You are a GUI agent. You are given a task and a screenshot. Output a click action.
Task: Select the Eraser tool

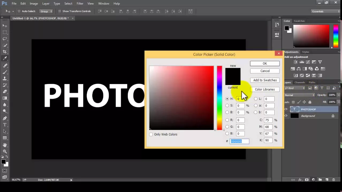[x=5, y=92]
